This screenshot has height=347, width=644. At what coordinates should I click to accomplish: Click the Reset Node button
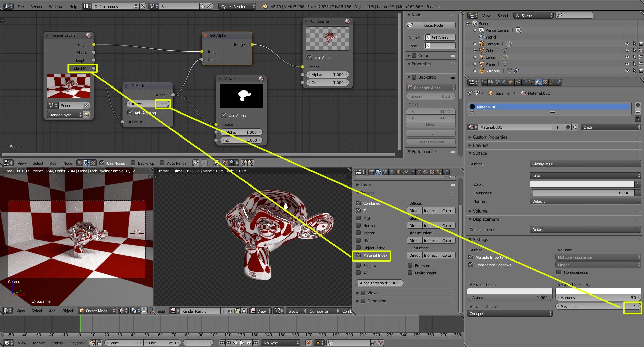(x=431, y=25)
